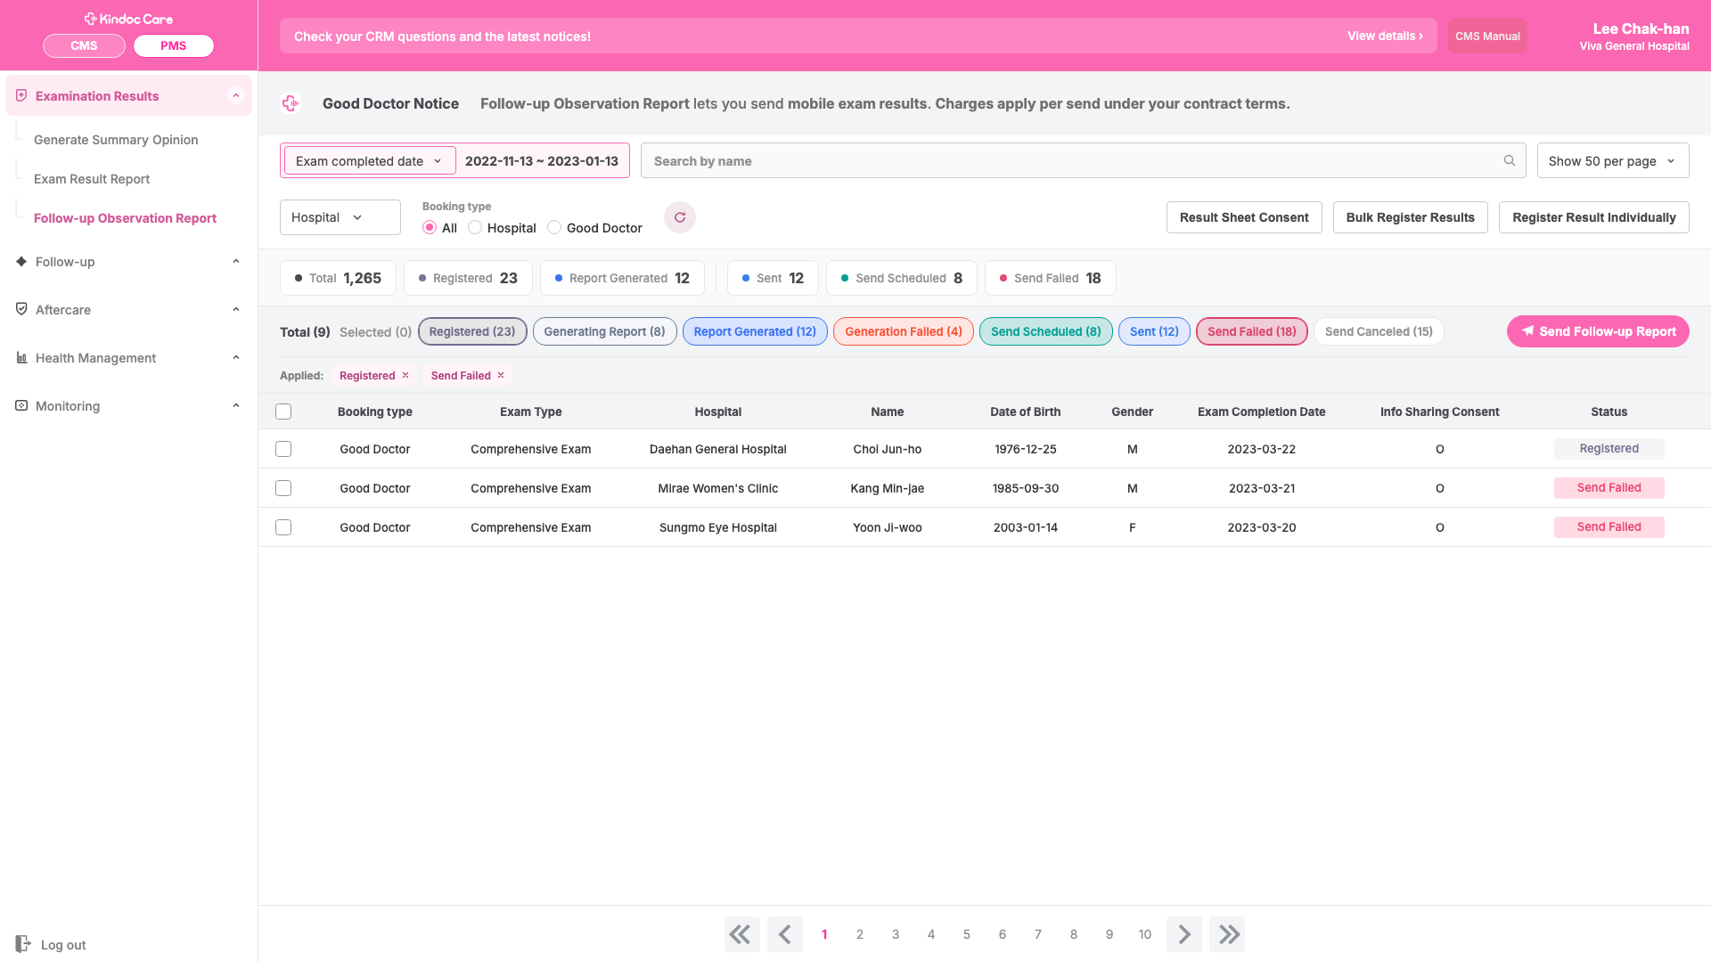This screenshot has height=962, width=1711.
Task: Open Generate Summary Opinion page
Action: pyautogui.click(x=116, y=139)
